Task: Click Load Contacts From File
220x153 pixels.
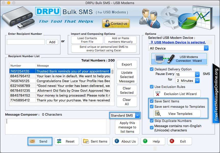Action: pyautogui.click(x=87, y=40)
